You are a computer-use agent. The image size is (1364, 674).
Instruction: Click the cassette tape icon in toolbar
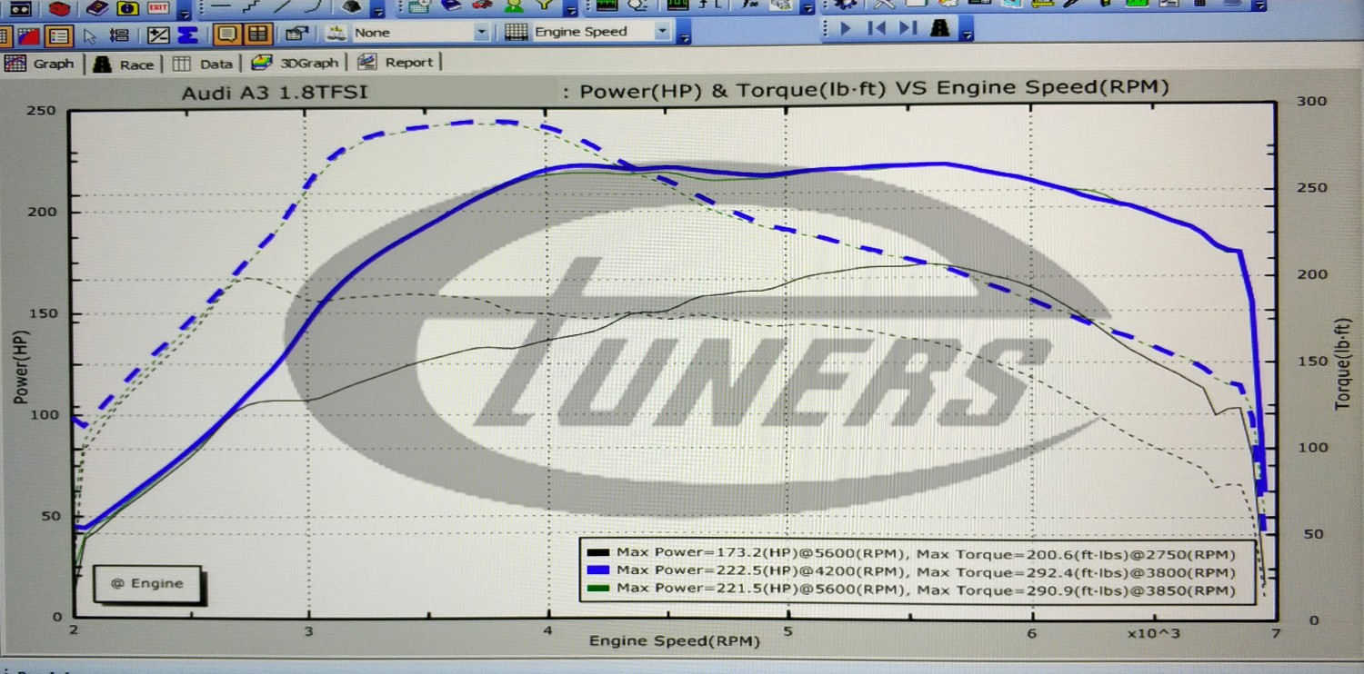19,8
